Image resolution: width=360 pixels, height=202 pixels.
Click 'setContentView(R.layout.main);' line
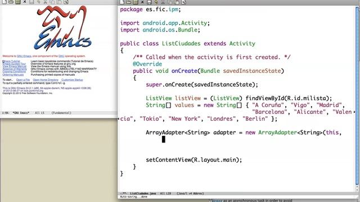[193, 160]
